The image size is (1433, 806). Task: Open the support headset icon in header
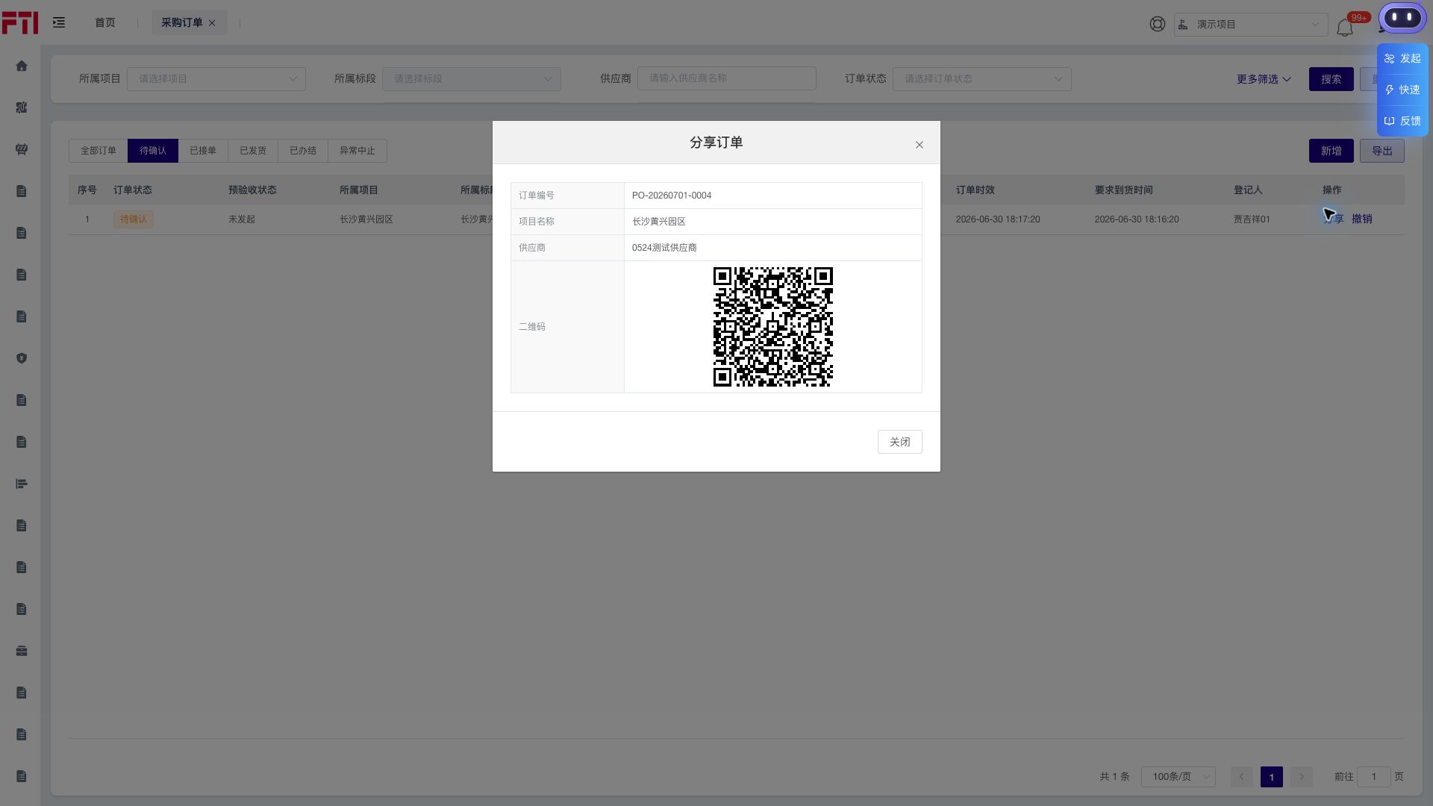1158,24
